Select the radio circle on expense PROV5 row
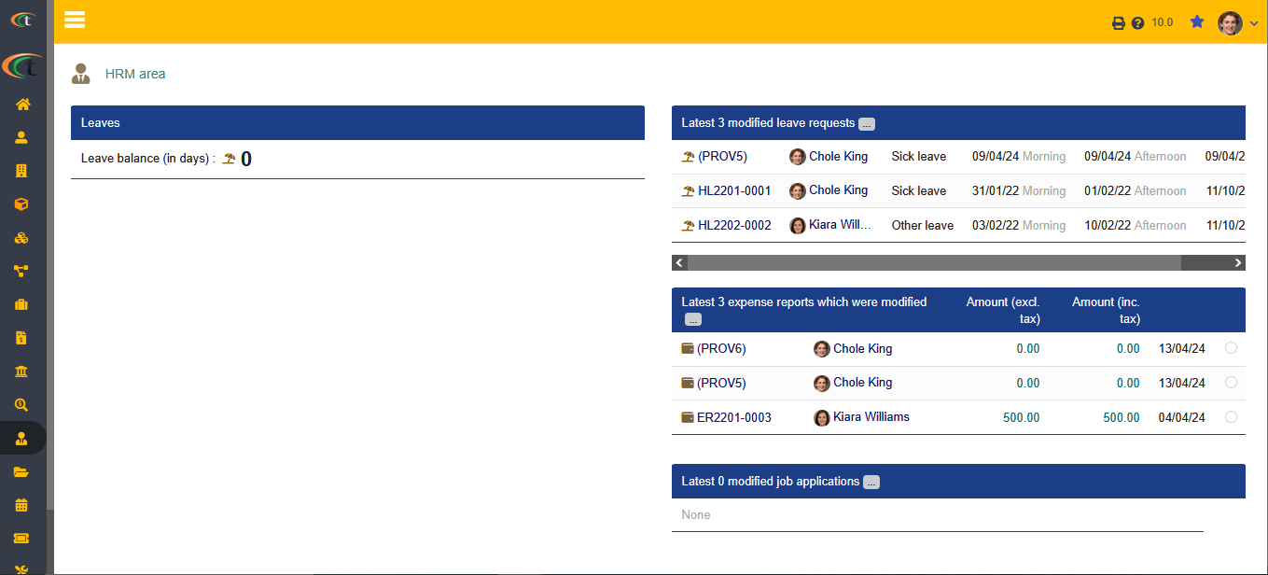Viewport: 1268px width, 575px height. [x=1231, y=383]
